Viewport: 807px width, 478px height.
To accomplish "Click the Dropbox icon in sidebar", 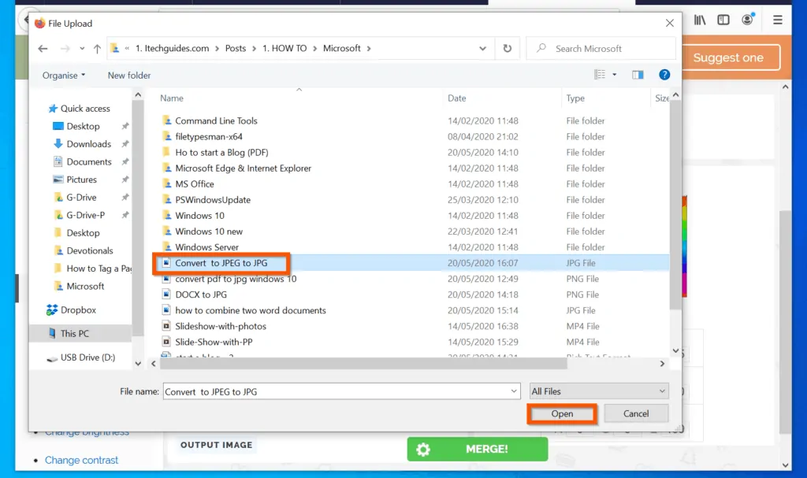I will (x=53, y=310).
